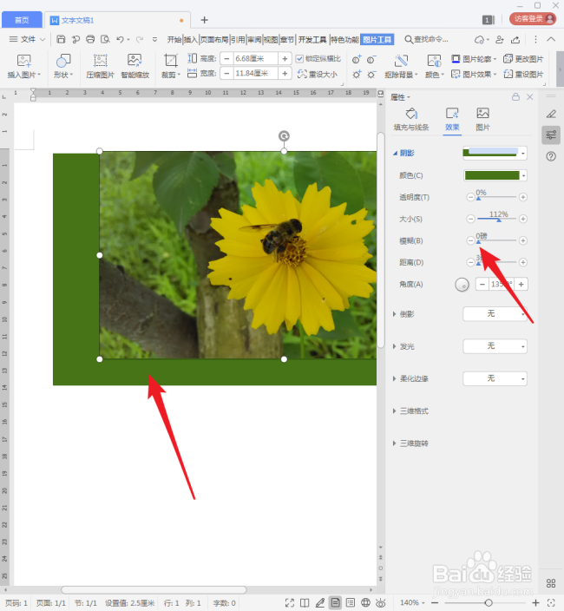Toggle eye protection mode icon
The image size is (564, 611).
tap(381, 603)
